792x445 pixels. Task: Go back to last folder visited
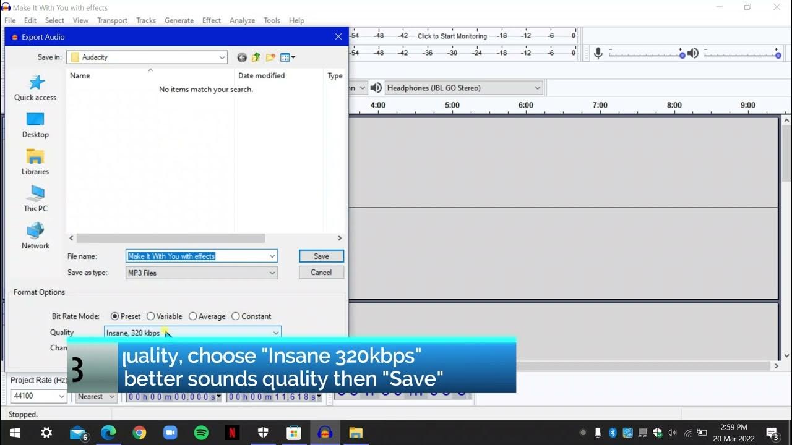pos(242,57)
